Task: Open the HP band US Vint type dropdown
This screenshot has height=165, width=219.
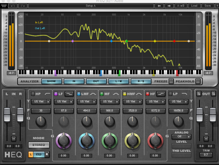Action: (41, 101)
